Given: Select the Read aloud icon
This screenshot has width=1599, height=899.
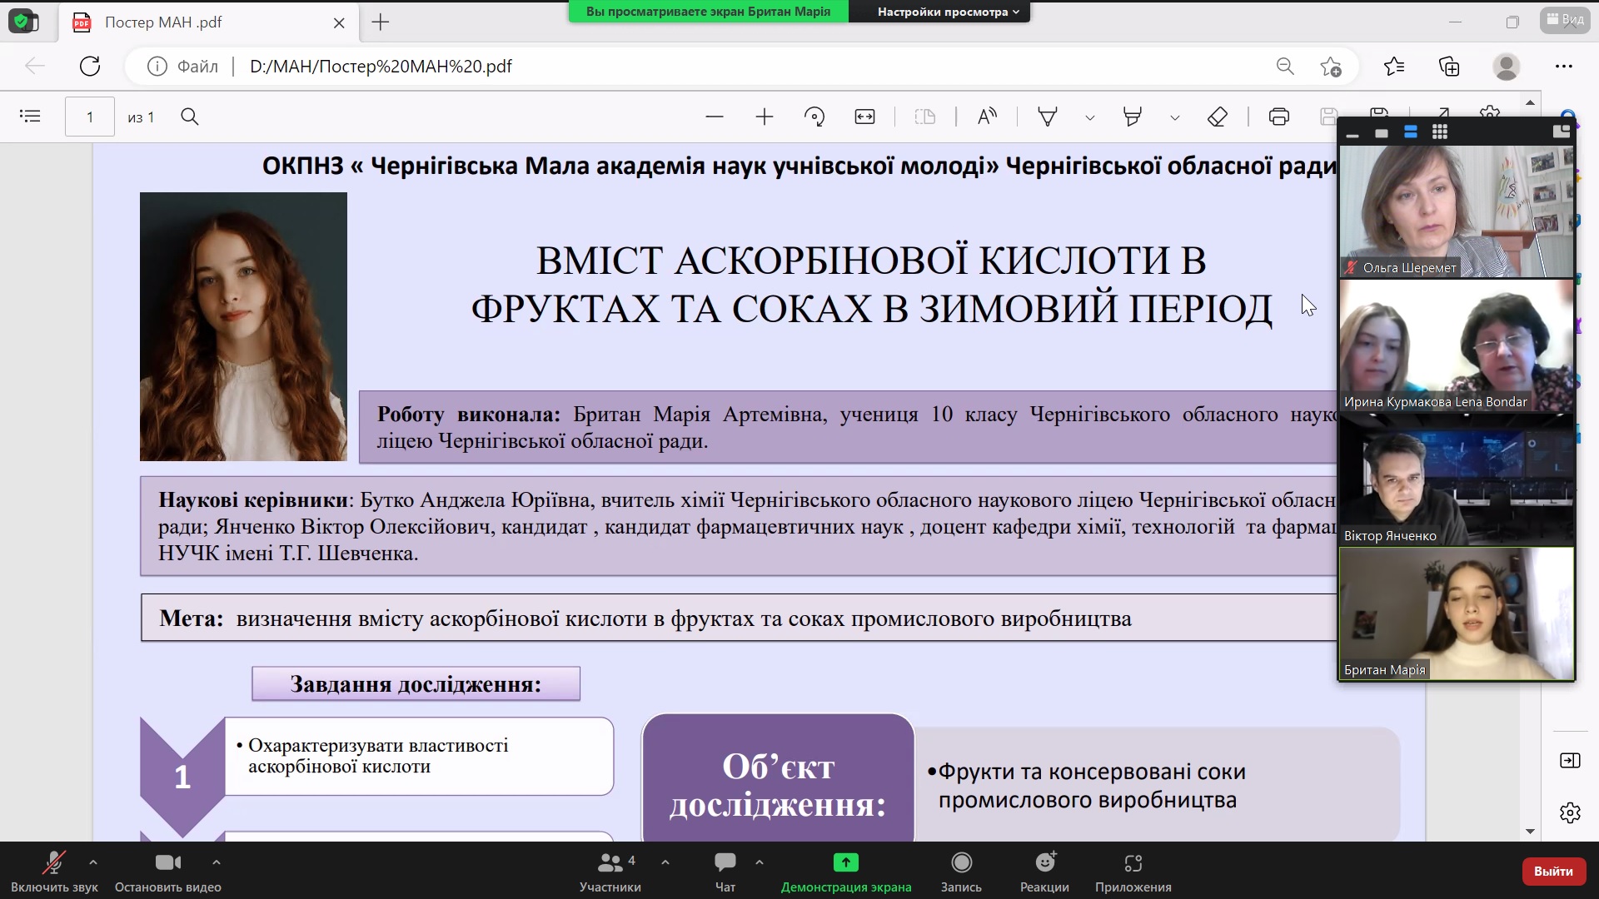Looking at the screenshot, I should 987,117.
